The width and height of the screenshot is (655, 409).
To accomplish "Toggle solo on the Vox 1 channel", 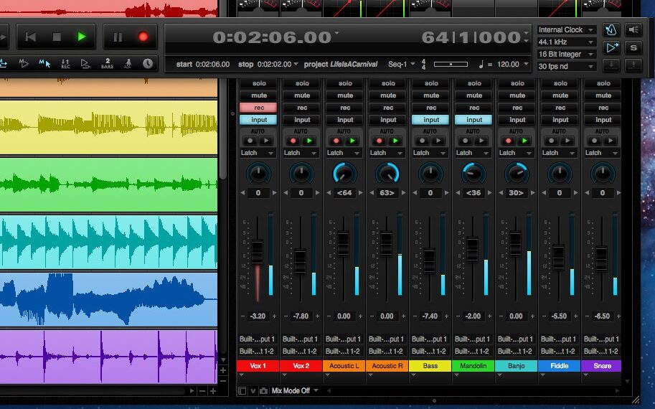I will 259,83.
